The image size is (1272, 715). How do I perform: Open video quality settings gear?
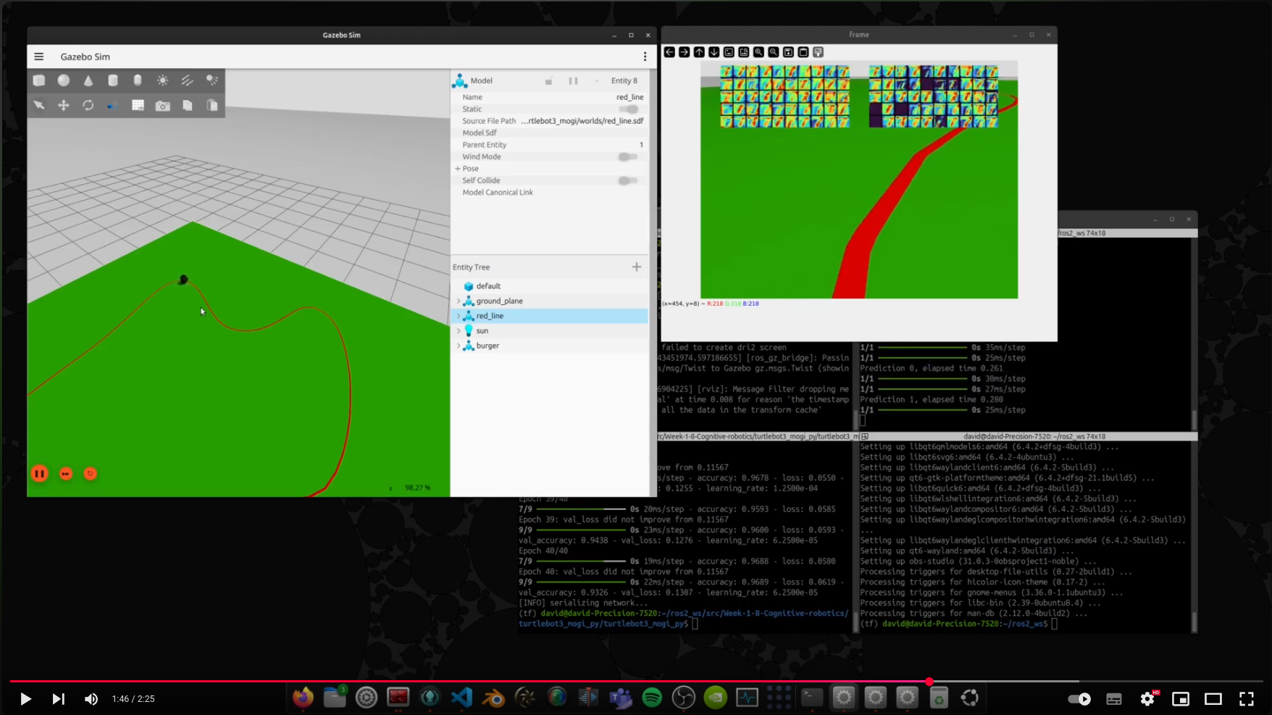[x=1147, y=699]
